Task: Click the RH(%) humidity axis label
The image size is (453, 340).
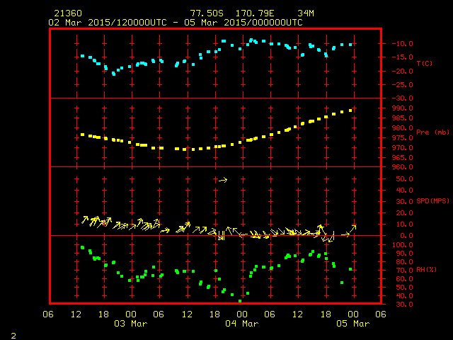Action: (426, 270)
